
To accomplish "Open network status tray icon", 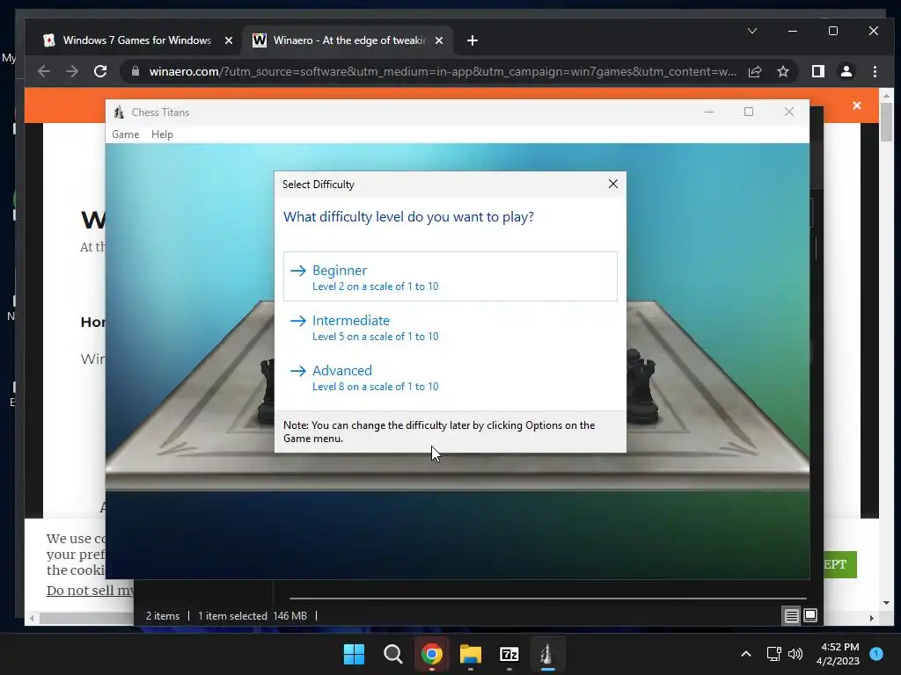I will tap(773, 654).
